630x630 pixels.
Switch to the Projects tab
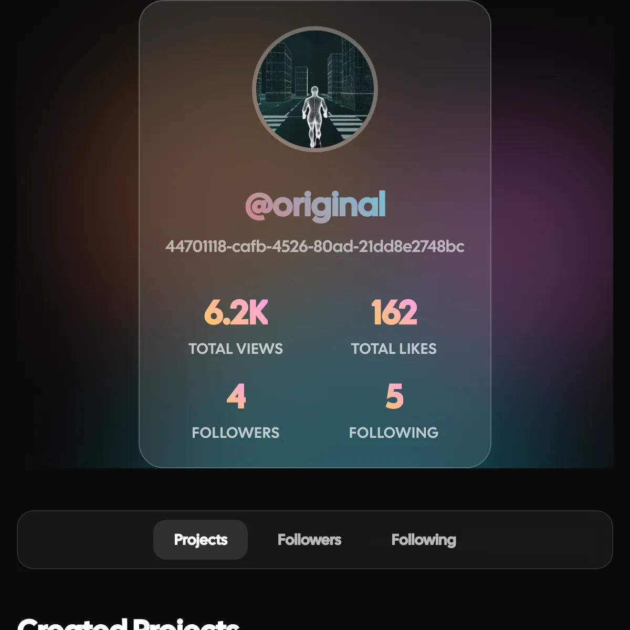(x=200, y=539)
